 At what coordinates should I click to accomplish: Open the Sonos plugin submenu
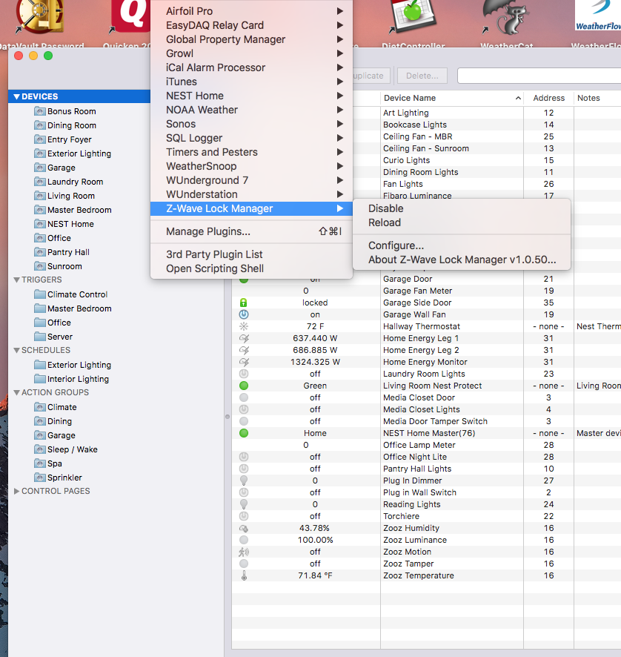tap(251, 124)
